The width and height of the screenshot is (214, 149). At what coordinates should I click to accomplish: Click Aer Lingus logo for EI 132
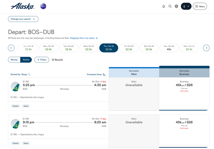(x=15, y=87)
